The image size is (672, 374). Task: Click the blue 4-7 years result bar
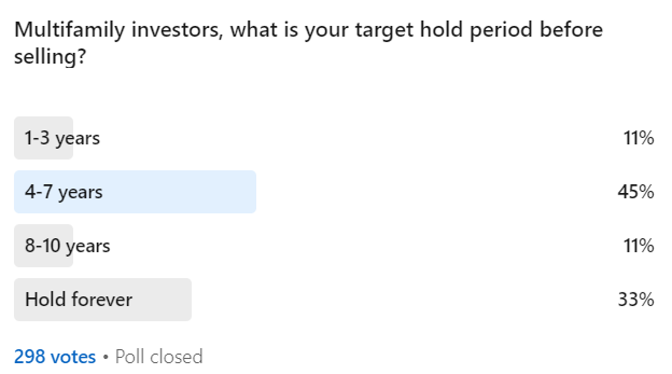pyautogui.click(x=178, y=192)
